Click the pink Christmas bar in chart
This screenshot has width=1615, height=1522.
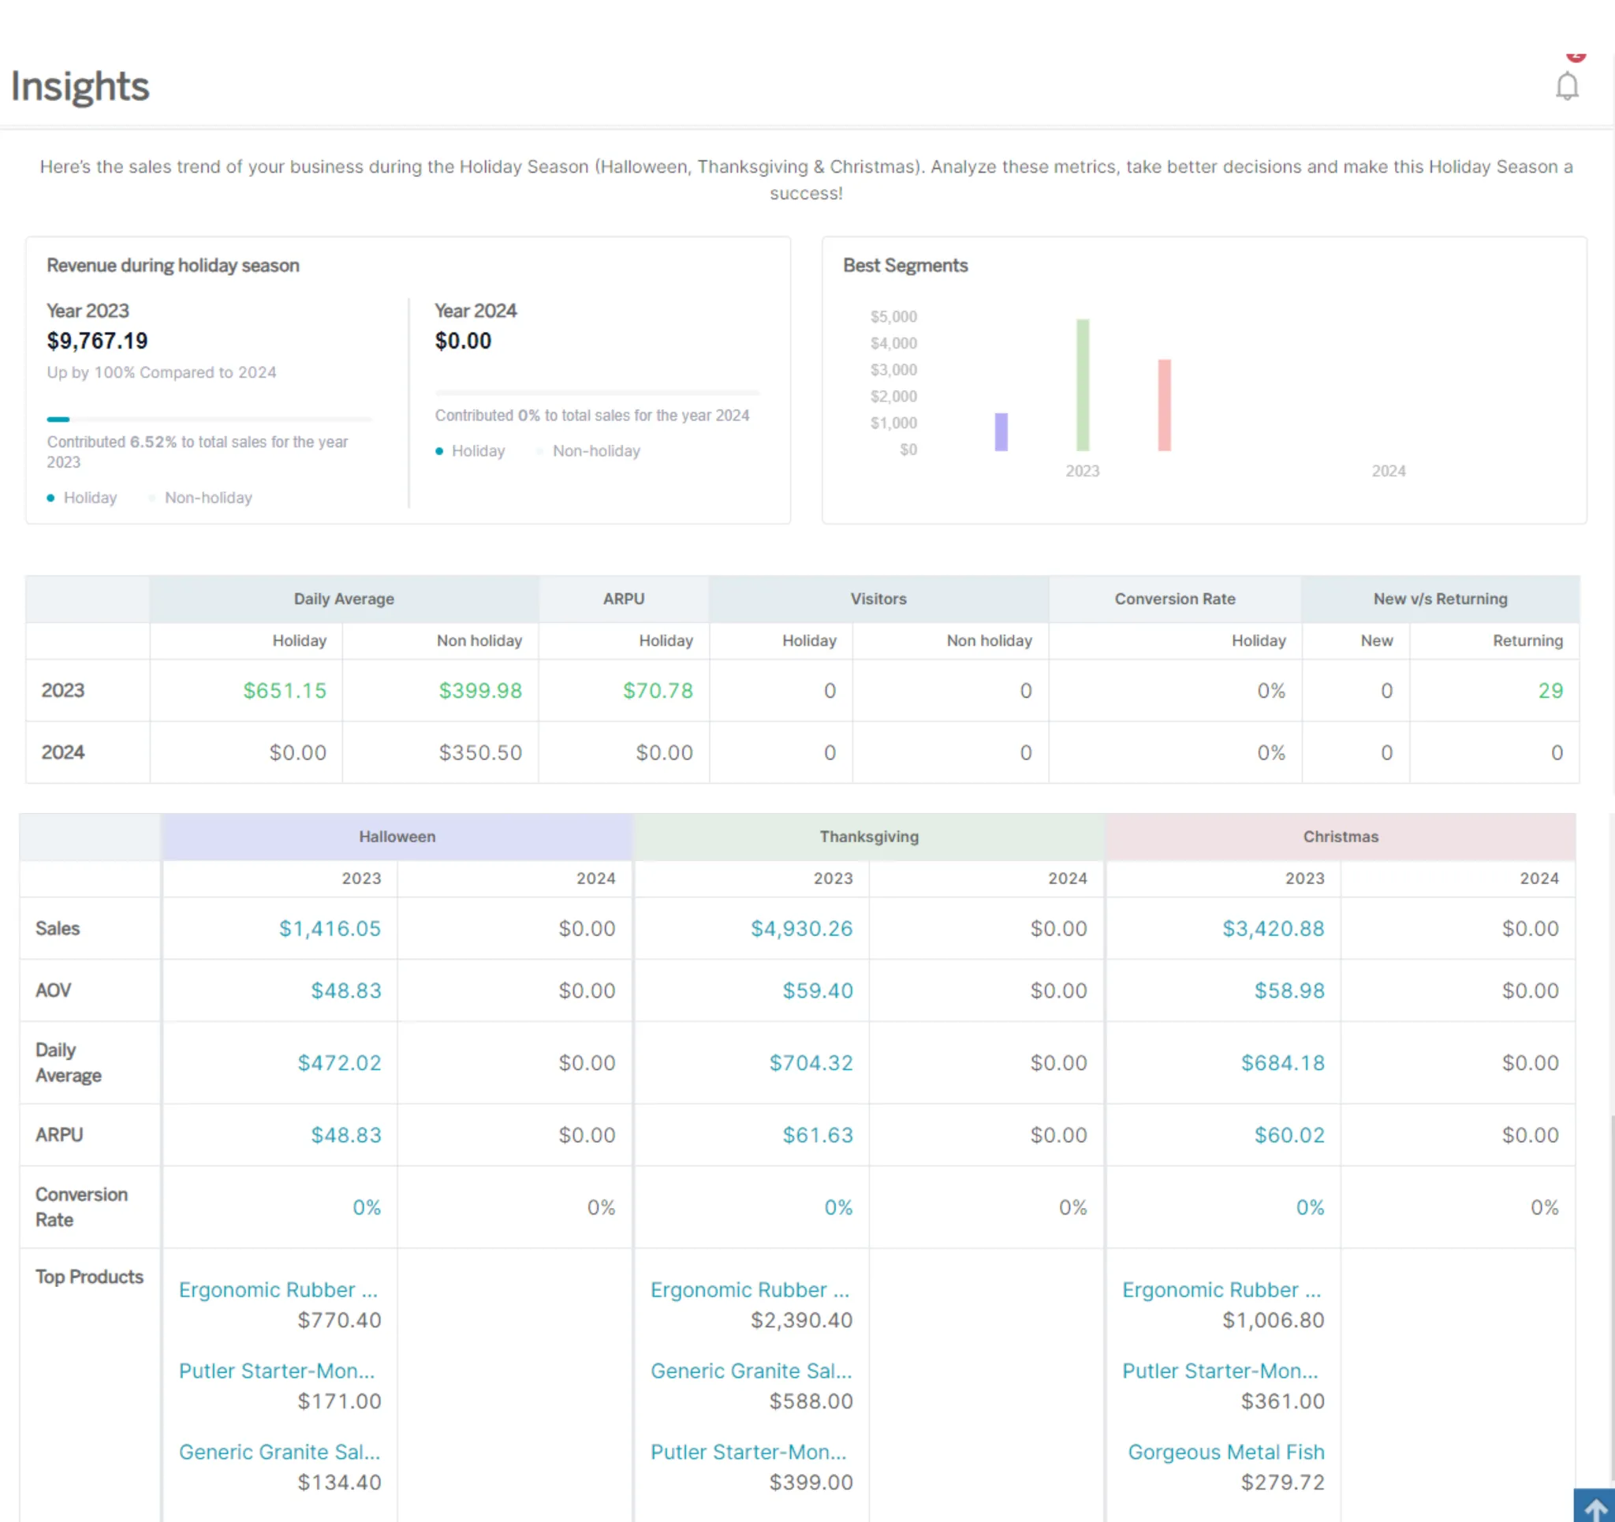(x=1163, y=405)
